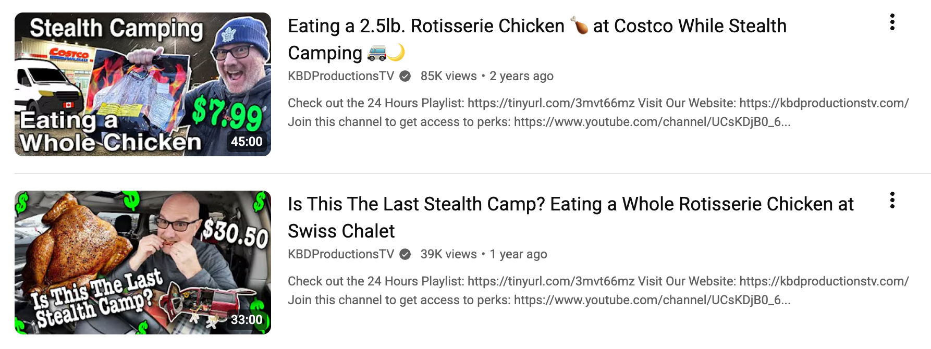Click the 85K views text
Screen dimensions: 931x349
coord(448,77)
